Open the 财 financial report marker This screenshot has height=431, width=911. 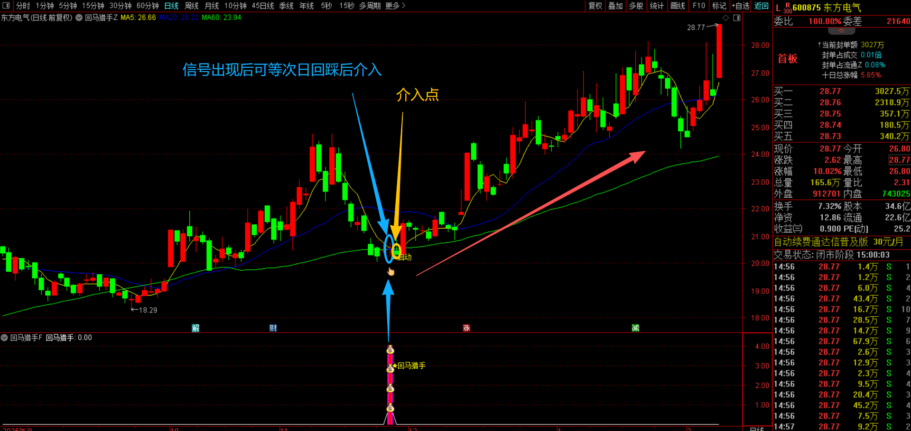tap(273, 328)
